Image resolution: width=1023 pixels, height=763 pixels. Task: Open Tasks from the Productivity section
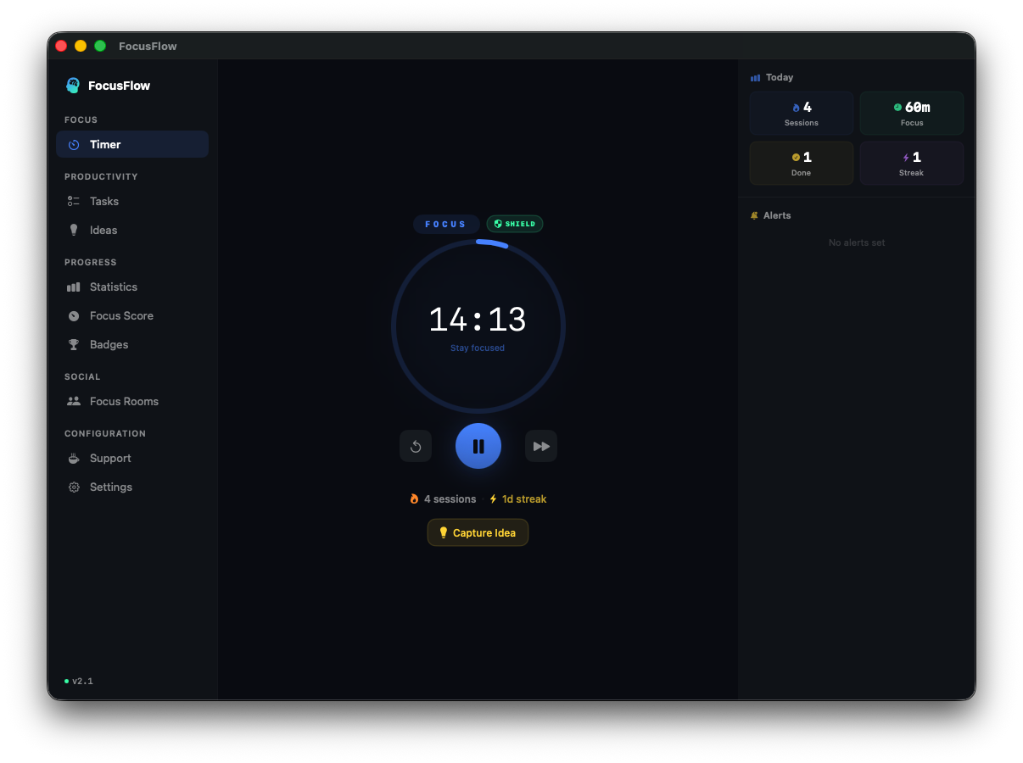[74, 201]
